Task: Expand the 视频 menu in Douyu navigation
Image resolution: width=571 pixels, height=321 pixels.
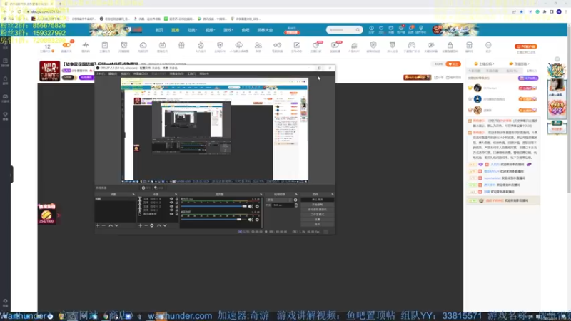Action: coord(210,30)
